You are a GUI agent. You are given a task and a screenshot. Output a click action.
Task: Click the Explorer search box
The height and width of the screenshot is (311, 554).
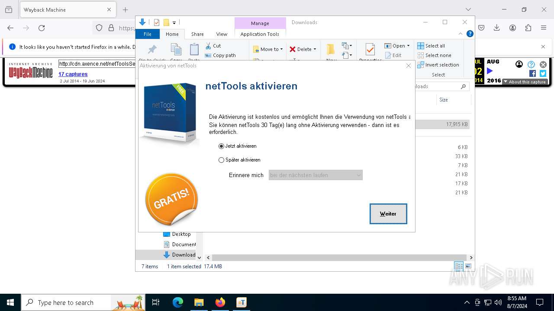(x=442, y=86)
